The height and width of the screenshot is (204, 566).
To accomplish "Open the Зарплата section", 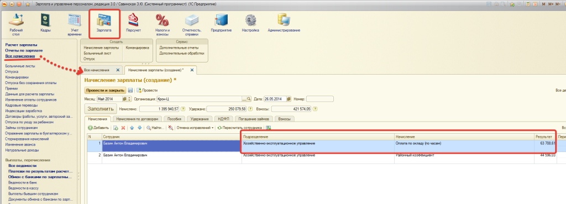I will (104, 23).
